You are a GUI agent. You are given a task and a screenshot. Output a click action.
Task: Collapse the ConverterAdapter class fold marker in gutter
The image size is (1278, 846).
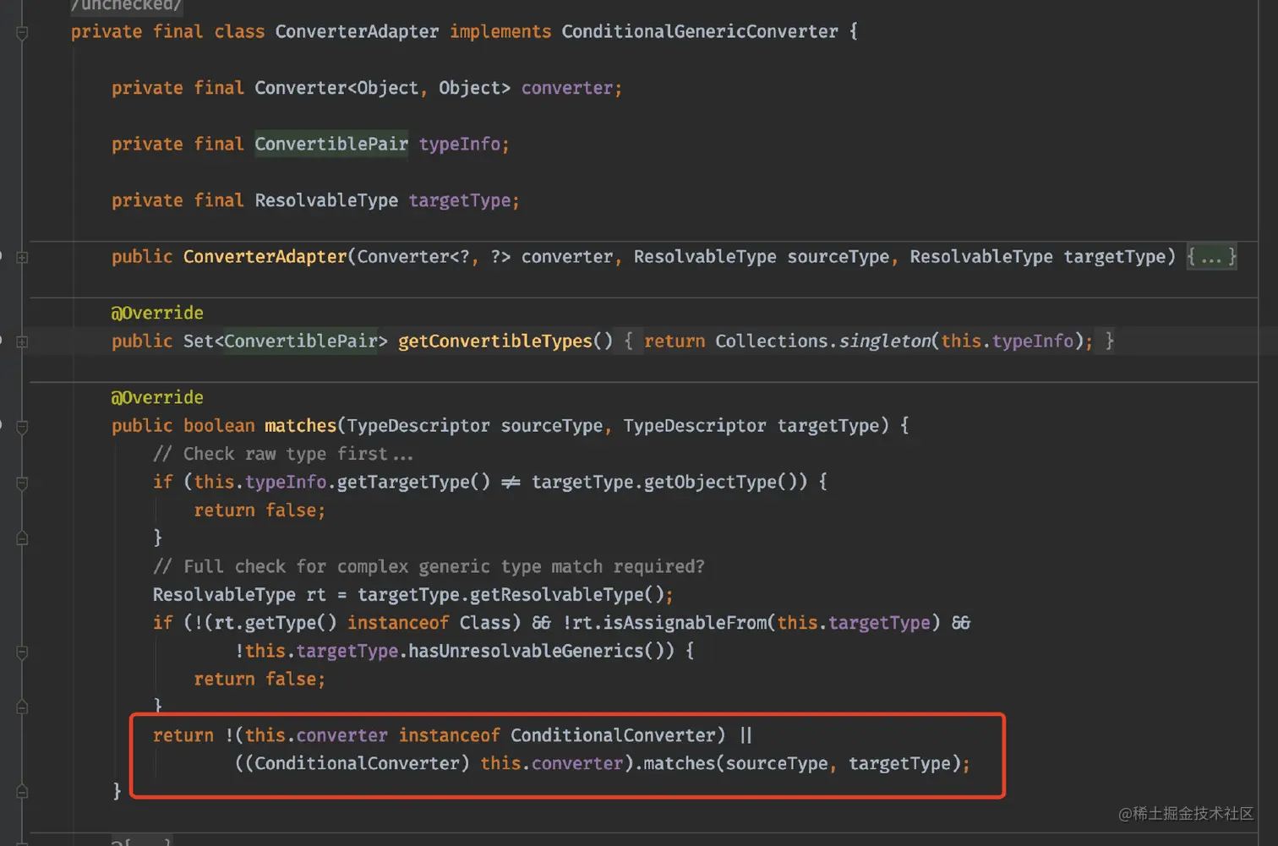pos(23,33)
